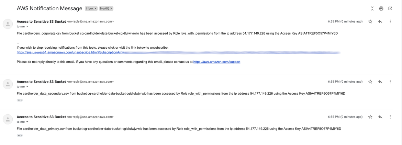Star the cardholders_corporate.csv message
Screen dimensions: 402x145
(370, 22)
